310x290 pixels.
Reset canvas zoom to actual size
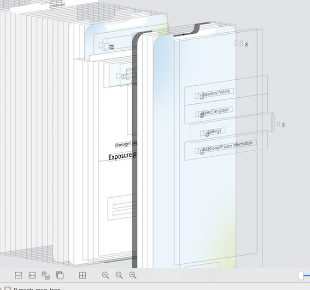tap(119, 275)
